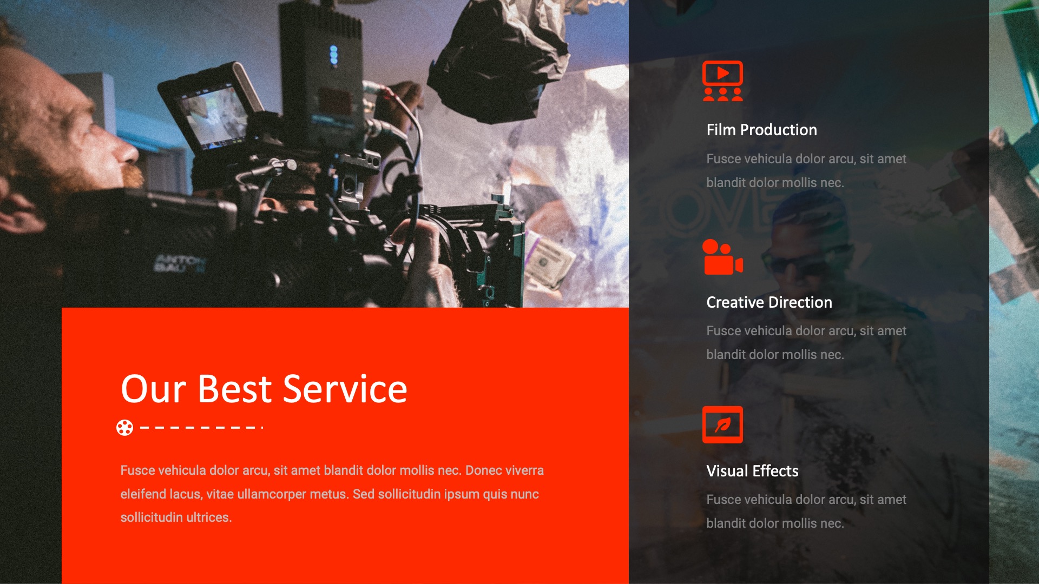Select the "Visual Effects" heading
The image size is (1039, 584).
752,471
